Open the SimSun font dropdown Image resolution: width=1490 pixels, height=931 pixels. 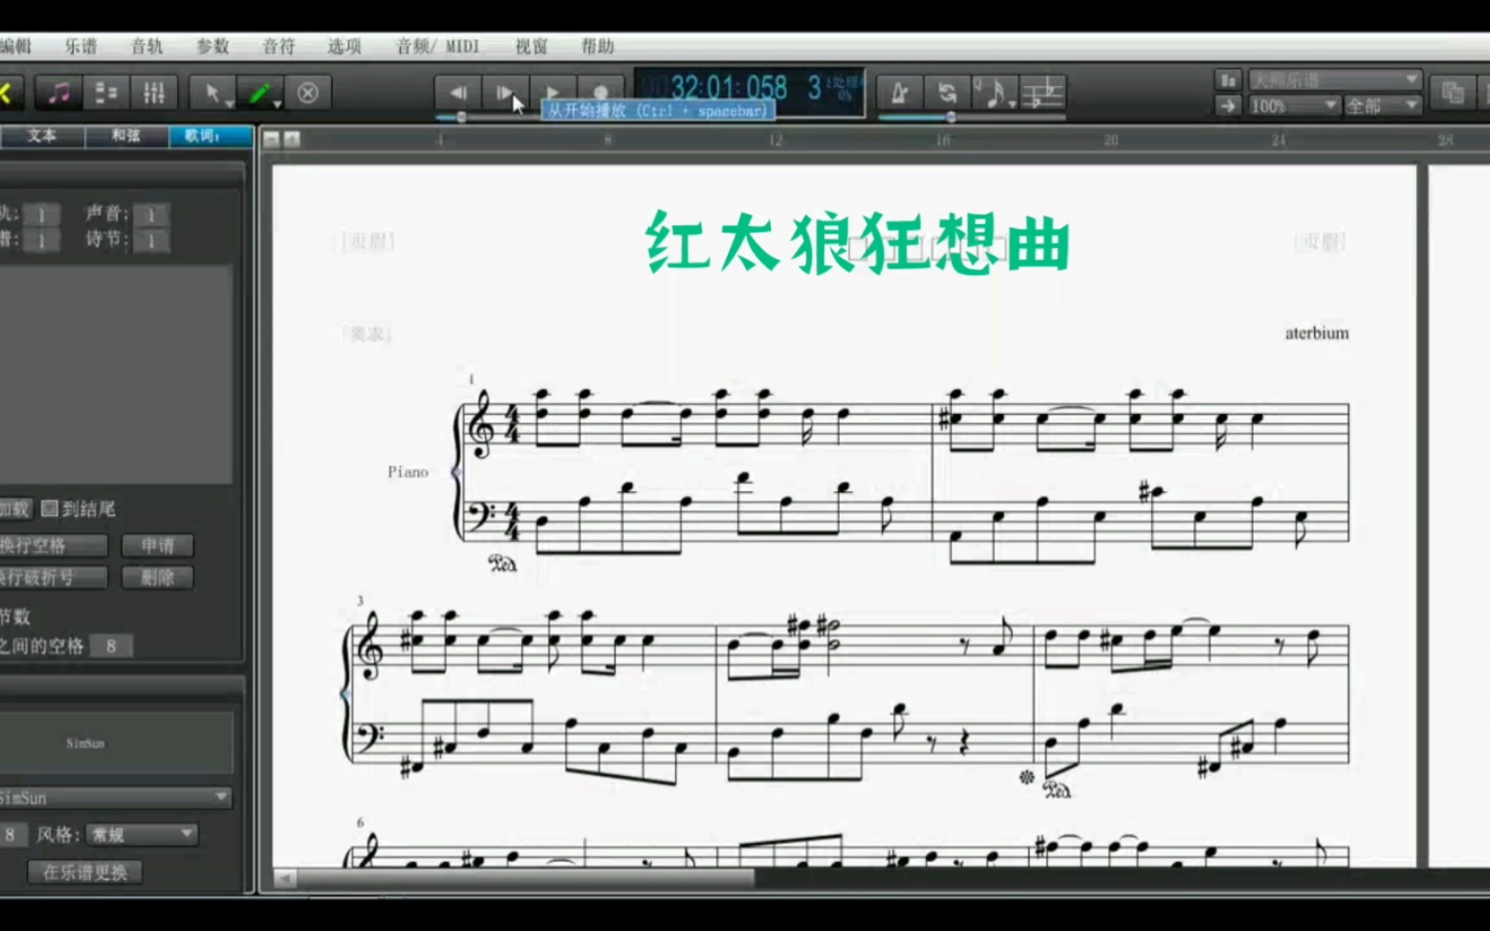(116, 798)
